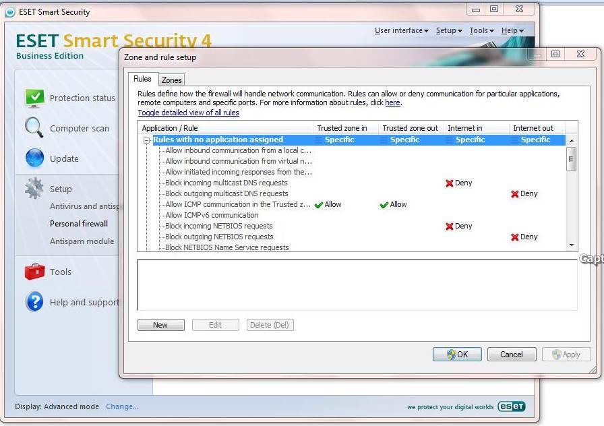Select 'Block NETBIOS Name Service requests' rule
The image size is (604, 426).
click(x=227, y=247)
